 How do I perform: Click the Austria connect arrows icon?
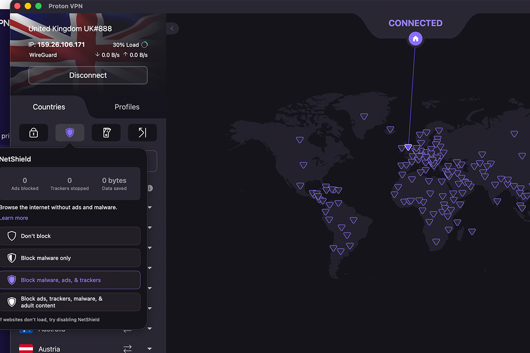pos(128,348)
